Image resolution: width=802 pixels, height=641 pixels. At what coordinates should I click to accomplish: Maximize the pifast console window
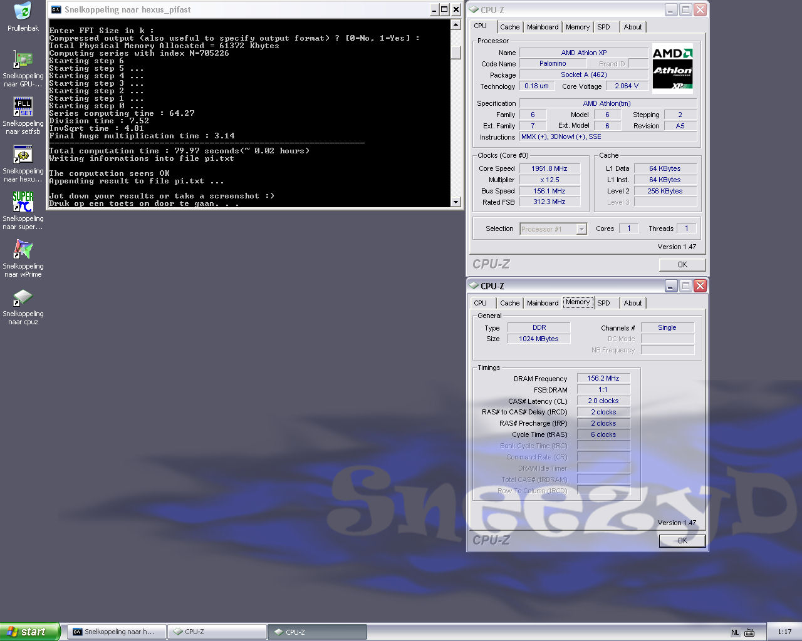click(444, 9)
